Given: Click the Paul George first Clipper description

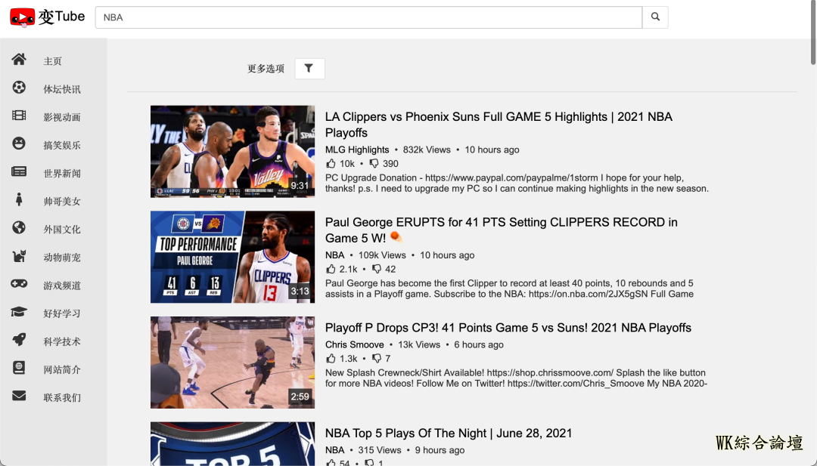Looking at the screenshot, I should (x=509, y=289).
